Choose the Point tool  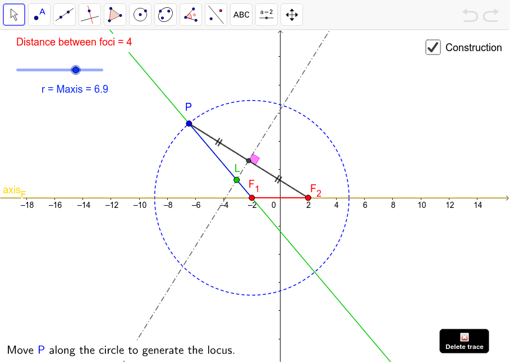[39, 15]
